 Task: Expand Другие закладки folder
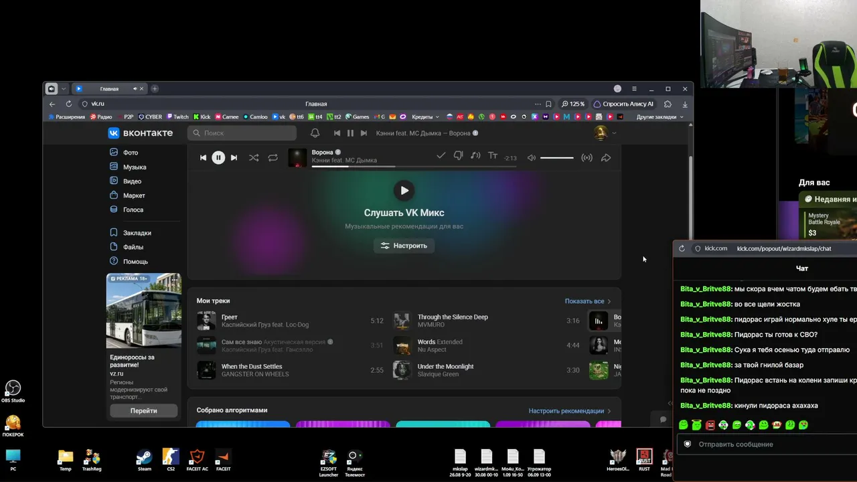(x=660, y=116)
